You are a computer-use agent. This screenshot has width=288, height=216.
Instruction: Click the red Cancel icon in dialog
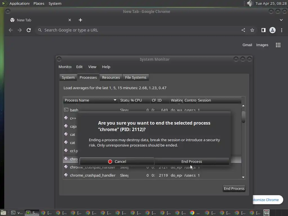pos(110,161)
